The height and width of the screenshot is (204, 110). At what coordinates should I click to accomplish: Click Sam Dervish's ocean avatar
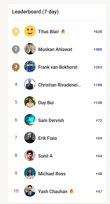tap(30, 120)
